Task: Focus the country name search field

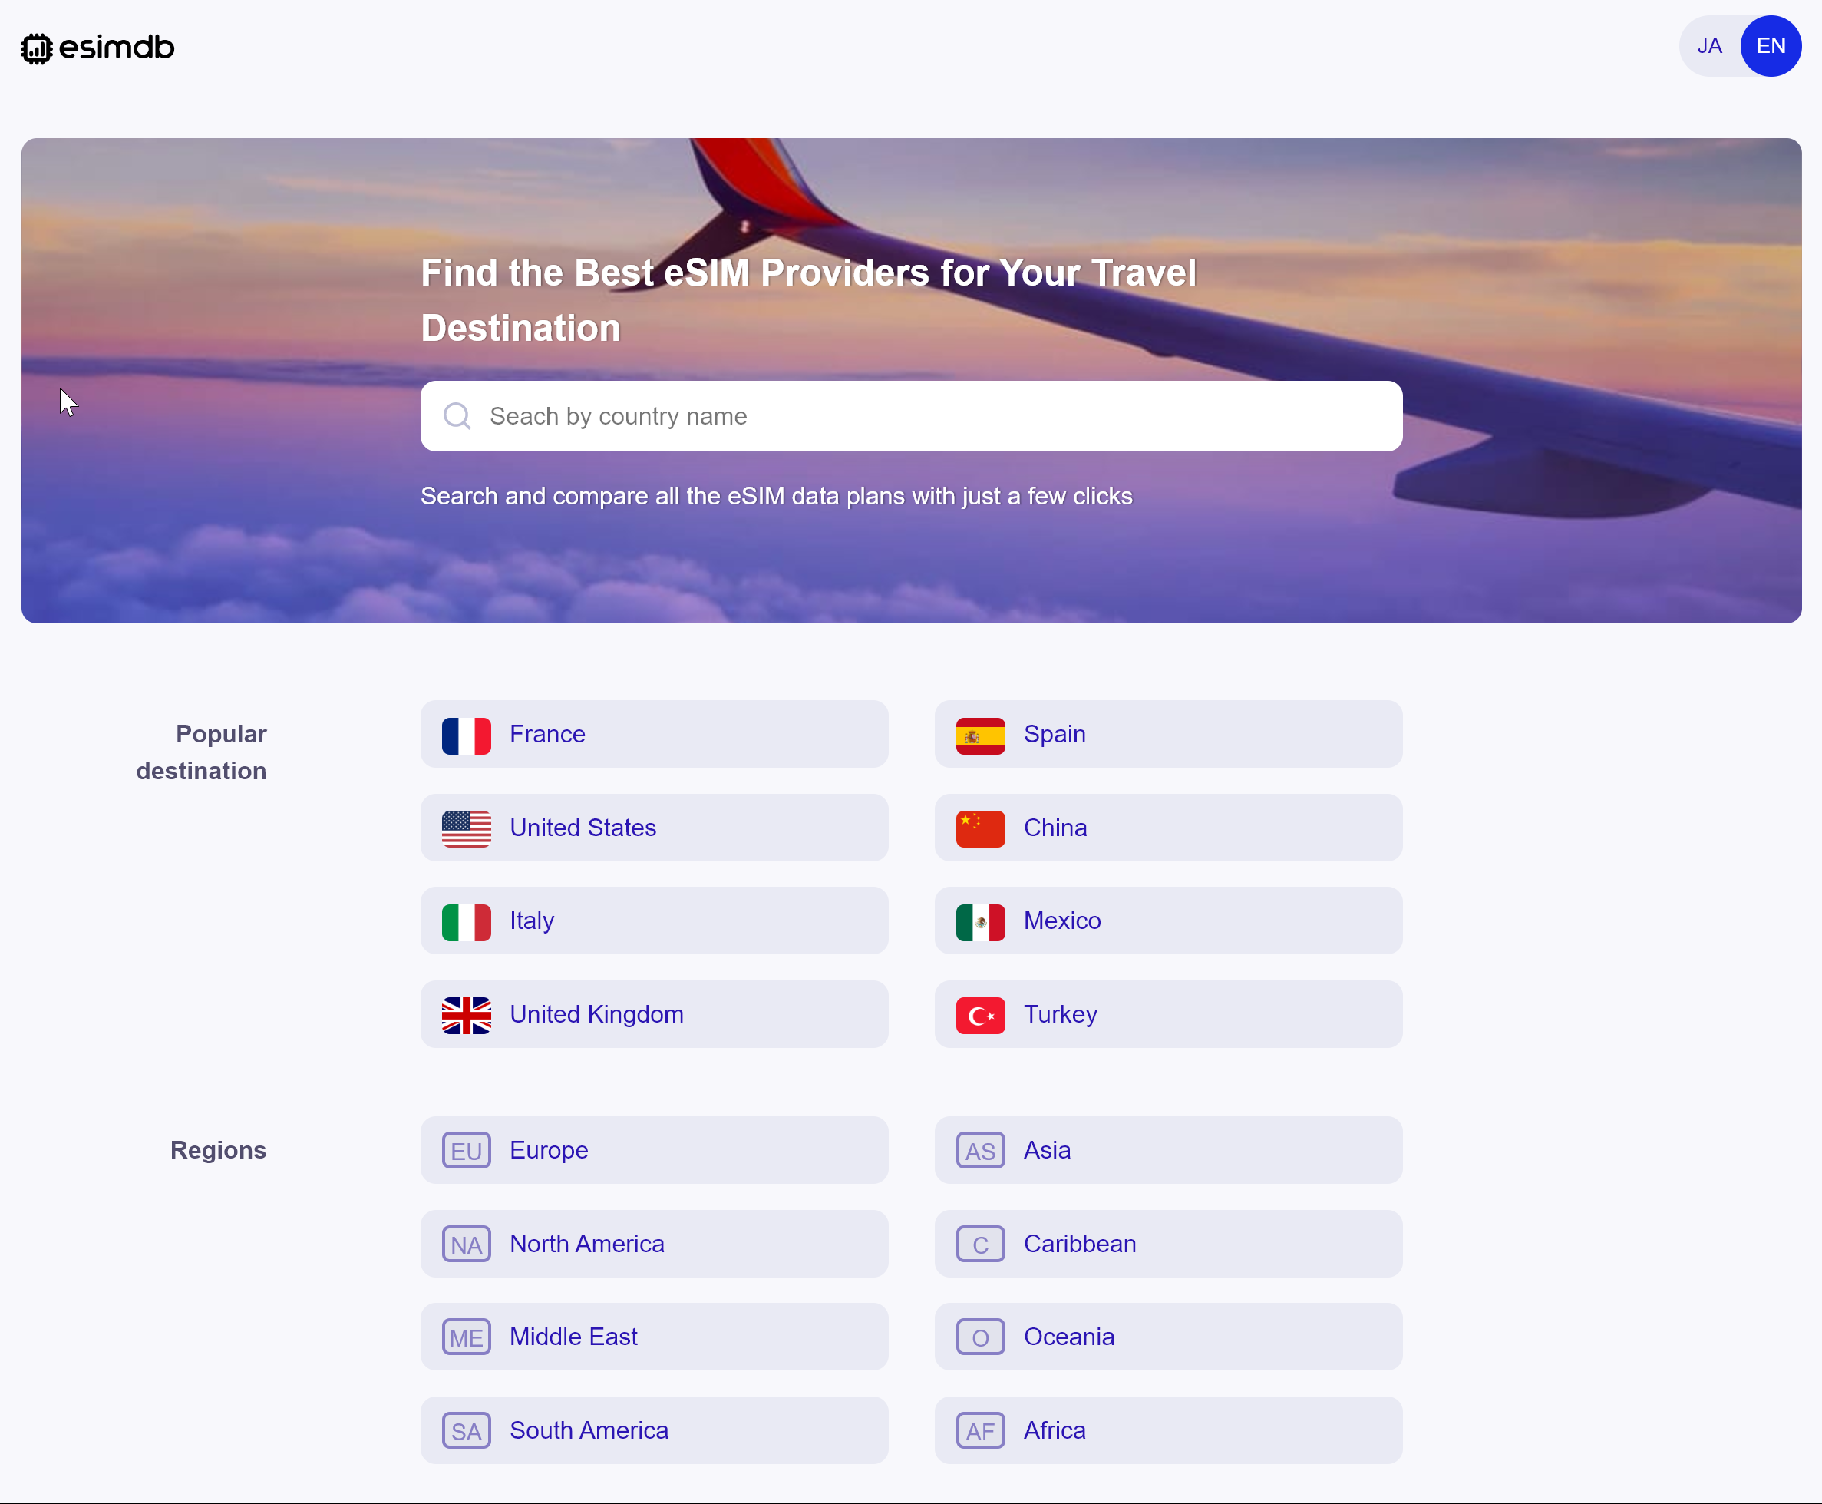Action: click(x=936, y=417)
